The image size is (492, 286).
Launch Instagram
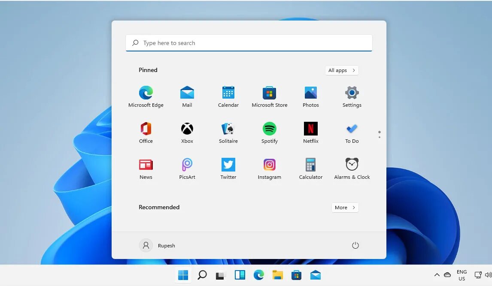[269, 169]
